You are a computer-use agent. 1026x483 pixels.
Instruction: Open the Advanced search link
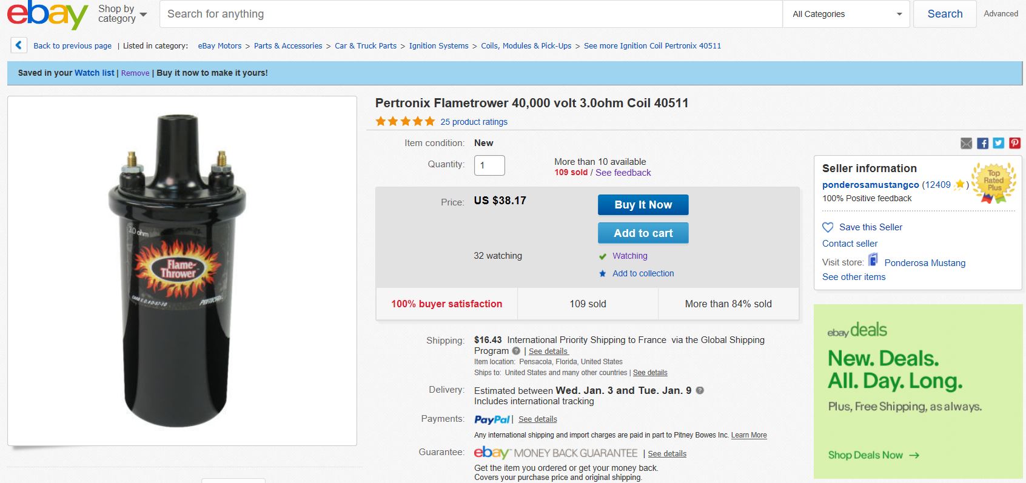coord(1001,14)
